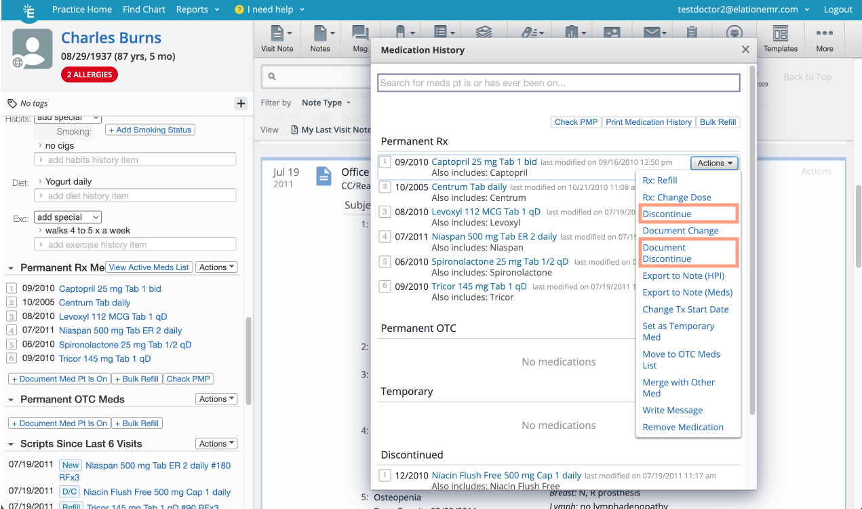The height and width of the screenshot is (509, 862).
Task: Choose Document Change menu item
Action: pyautogui.click(x=680, y=231)
